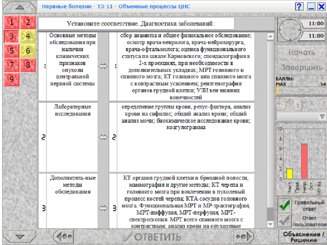Go to next question arrow
Viewport: 327px width, 245px height.
click(x=244, y=237)
